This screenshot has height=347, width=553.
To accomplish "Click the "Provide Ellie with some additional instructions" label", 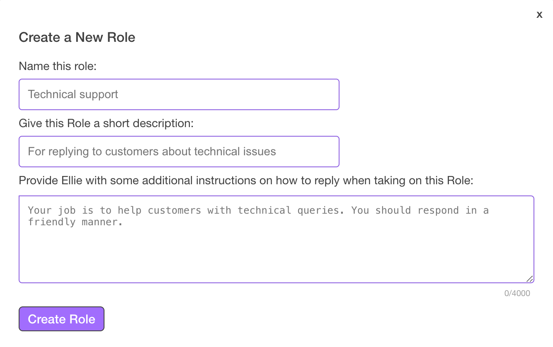I will click(246, 181).
